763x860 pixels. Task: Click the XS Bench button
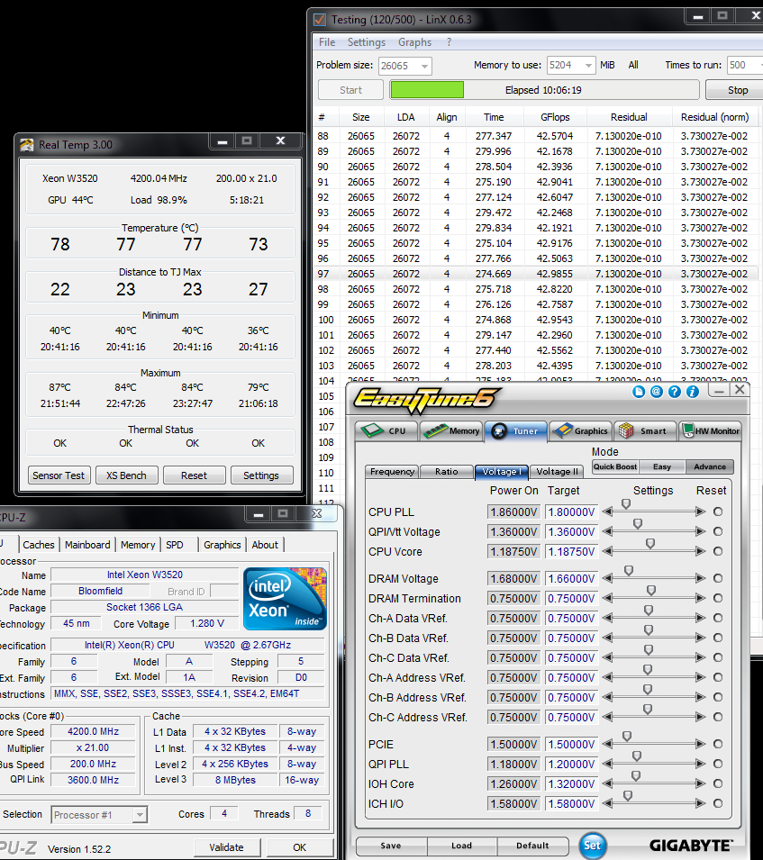126,475
